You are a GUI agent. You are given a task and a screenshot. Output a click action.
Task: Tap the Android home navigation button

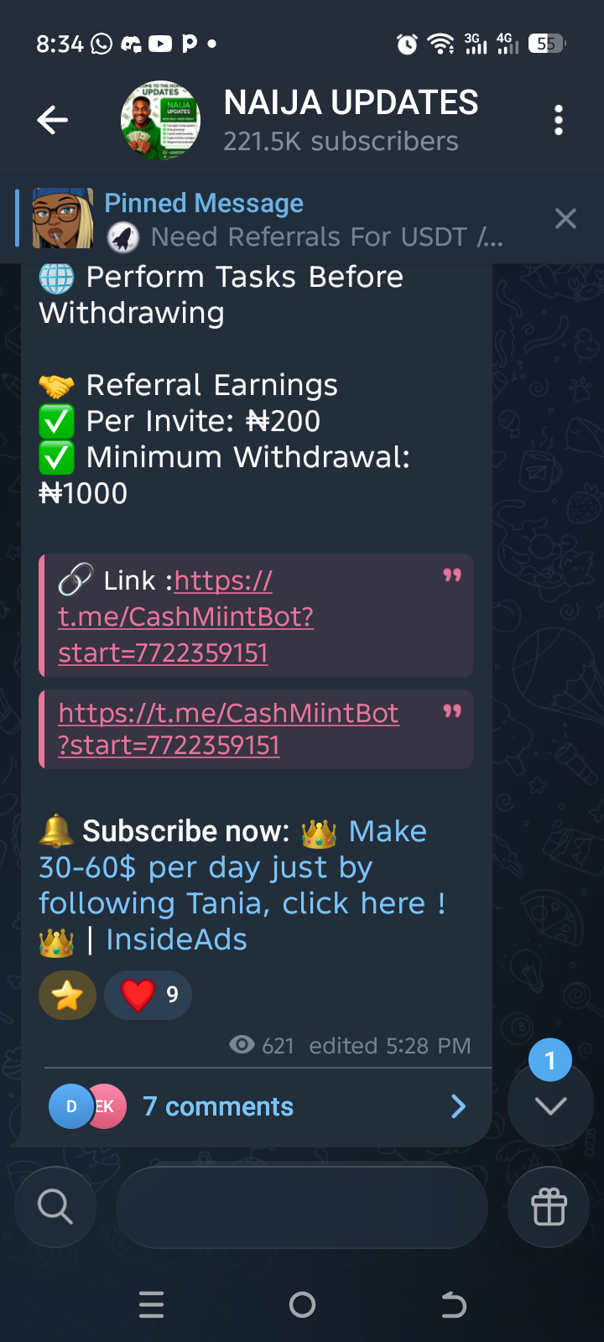tap(302, 1304)
